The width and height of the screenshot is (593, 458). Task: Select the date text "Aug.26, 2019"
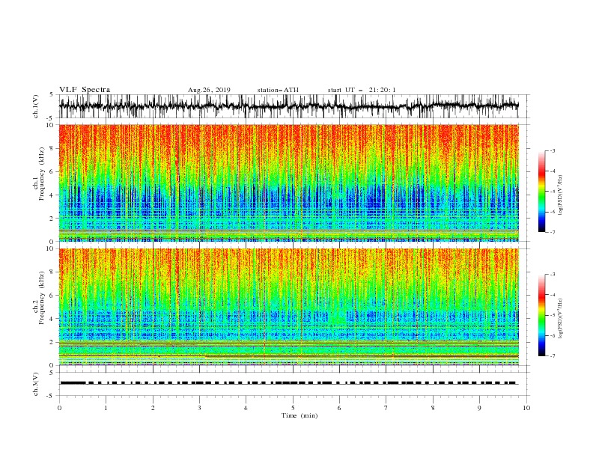click(x=209, y=90)
